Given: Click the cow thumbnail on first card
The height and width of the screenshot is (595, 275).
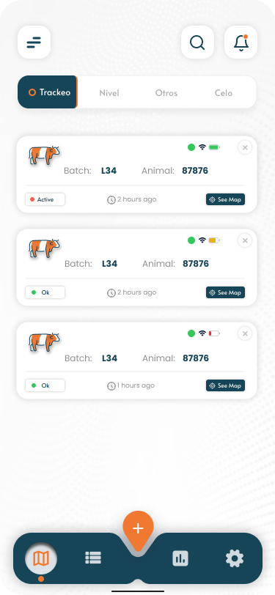Looking at the screenshot, I should tap(44, 155).
